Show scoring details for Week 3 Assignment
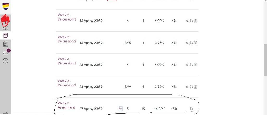Screen dimensions: 267x115 click(191, 109)
